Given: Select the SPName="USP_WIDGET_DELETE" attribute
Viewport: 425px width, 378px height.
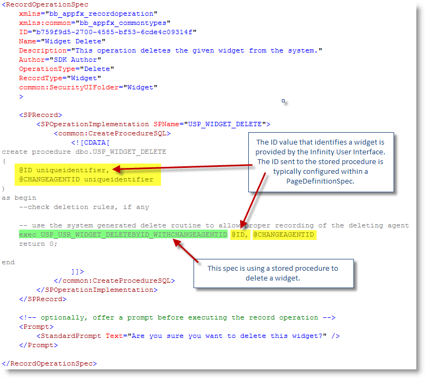Looking at the screenshot, I should 209,125.
